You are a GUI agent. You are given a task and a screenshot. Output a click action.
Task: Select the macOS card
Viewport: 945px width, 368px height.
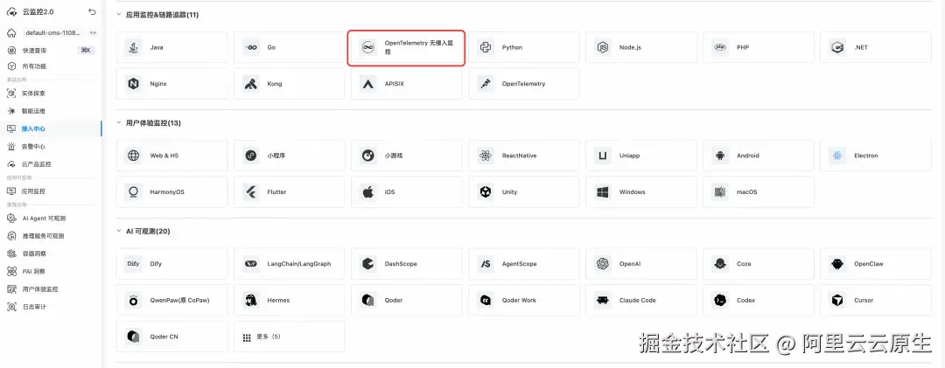point(759,192)
